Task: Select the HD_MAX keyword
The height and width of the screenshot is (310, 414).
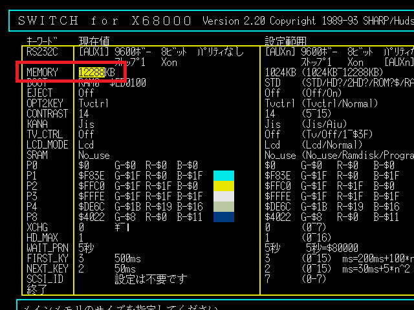Action: coord(42,238)
